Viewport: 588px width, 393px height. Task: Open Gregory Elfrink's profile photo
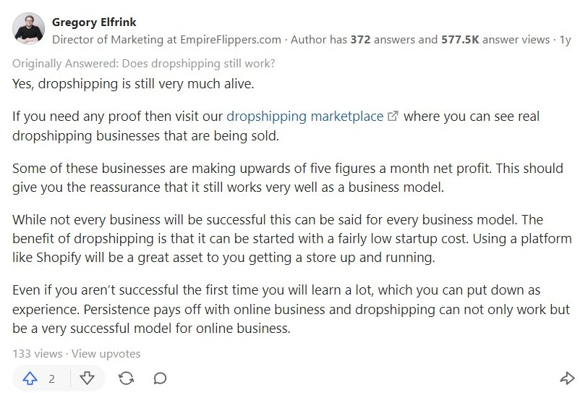pyautogui.click(x=28, y=28)
